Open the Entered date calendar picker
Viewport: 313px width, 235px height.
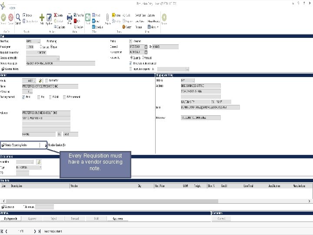[x=146, y=47]
